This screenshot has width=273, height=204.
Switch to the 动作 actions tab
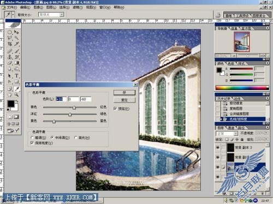[238, 99]
